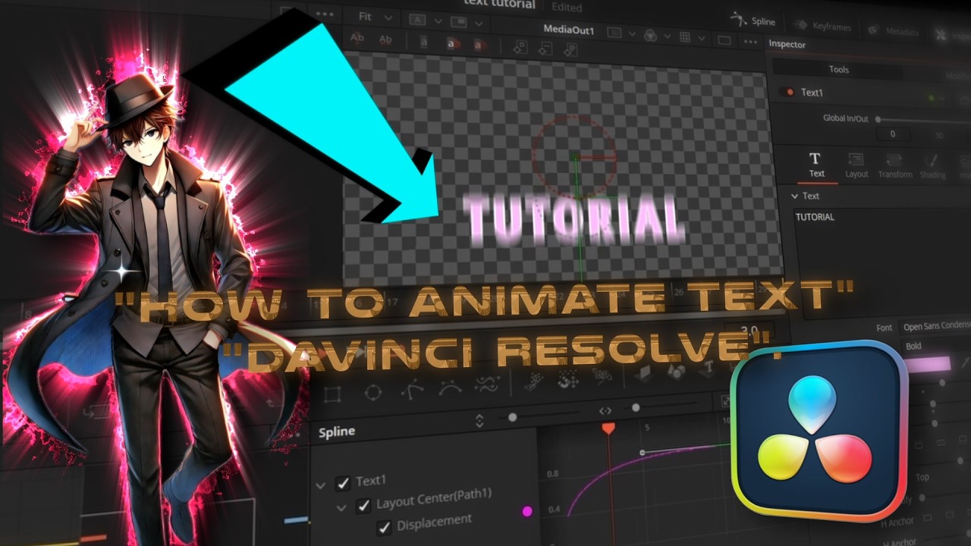971x546 pixels.
Task: Toggle the Displacement checkbox
Action: pos(385,528)
